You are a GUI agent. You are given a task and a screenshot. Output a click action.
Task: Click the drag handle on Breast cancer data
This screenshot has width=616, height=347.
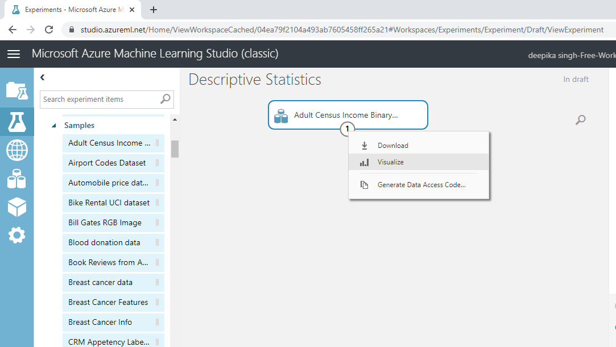157,283
